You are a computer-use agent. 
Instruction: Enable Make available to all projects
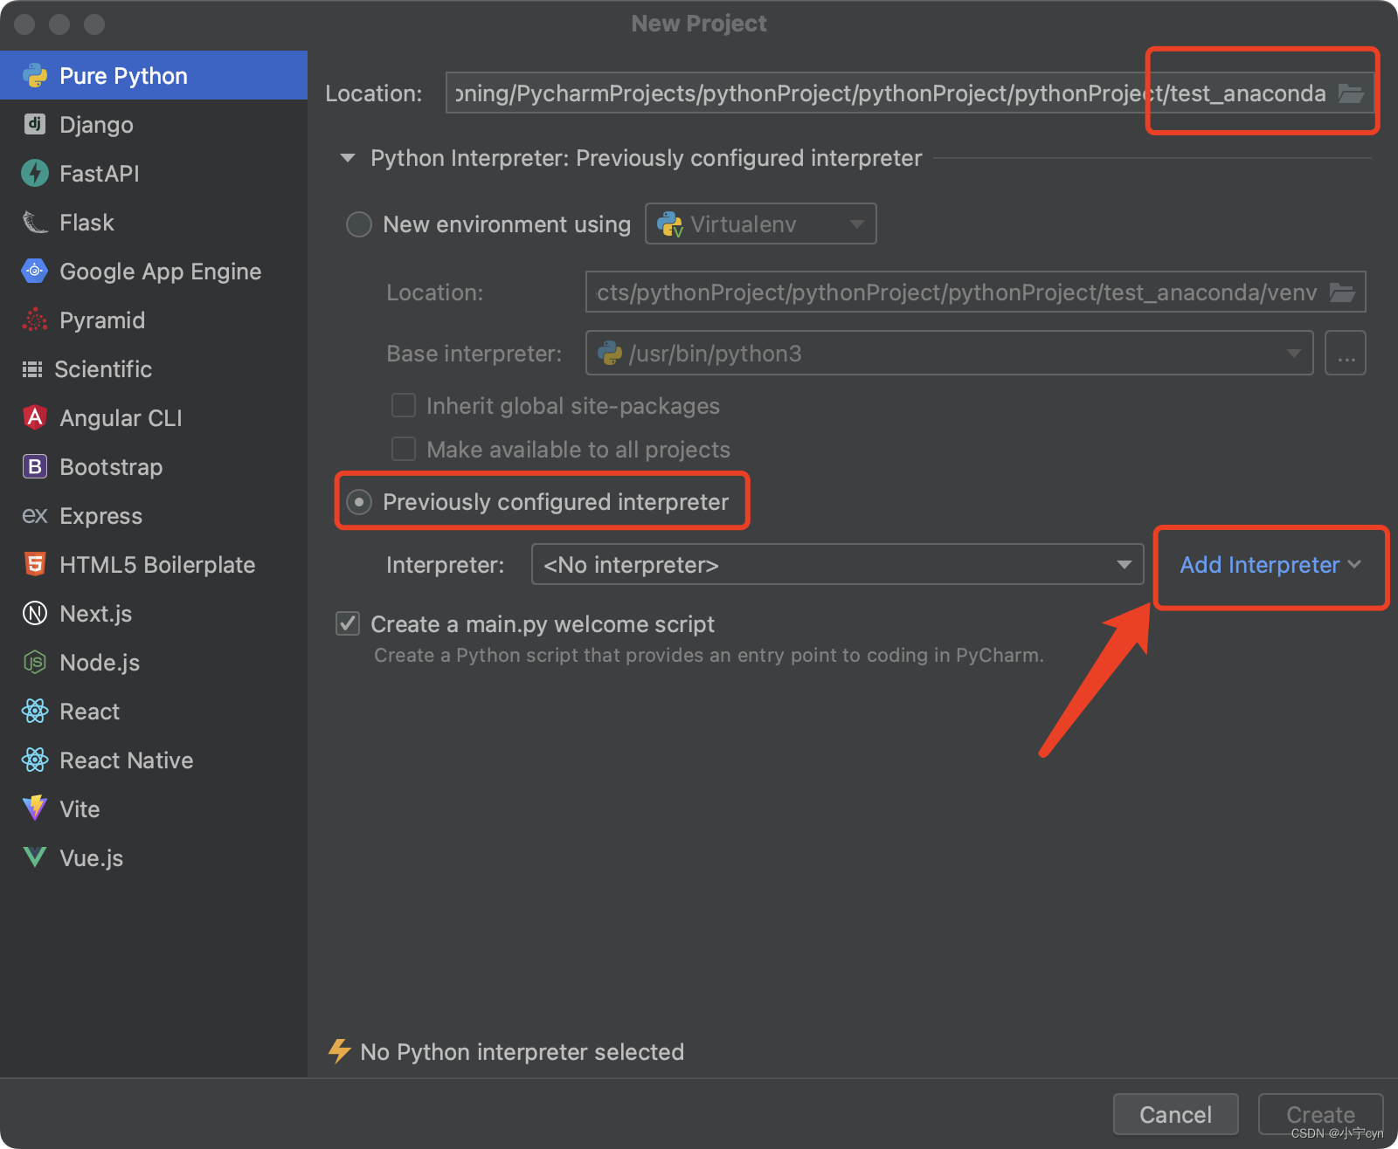click(404, 449)
